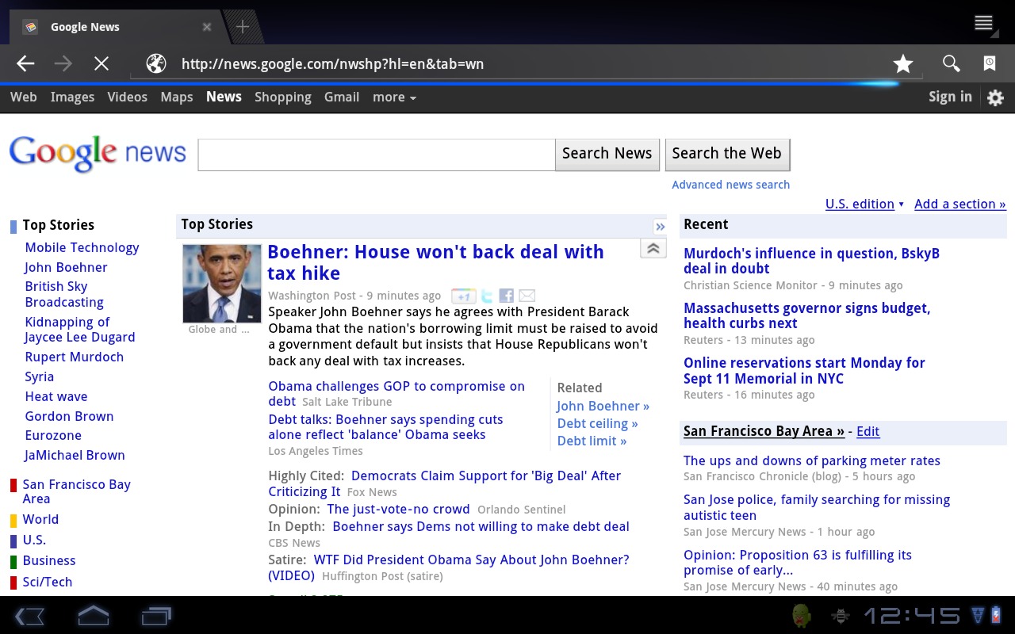The height and width of the screenshot is (634, 1015).
Task: Switch to Shopping in Google bar
Action: tap(283, 97)
